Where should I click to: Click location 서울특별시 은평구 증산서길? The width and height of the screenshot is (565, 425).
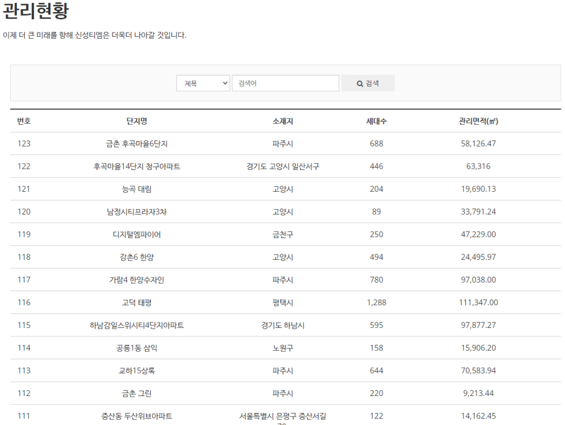(282, 415)
